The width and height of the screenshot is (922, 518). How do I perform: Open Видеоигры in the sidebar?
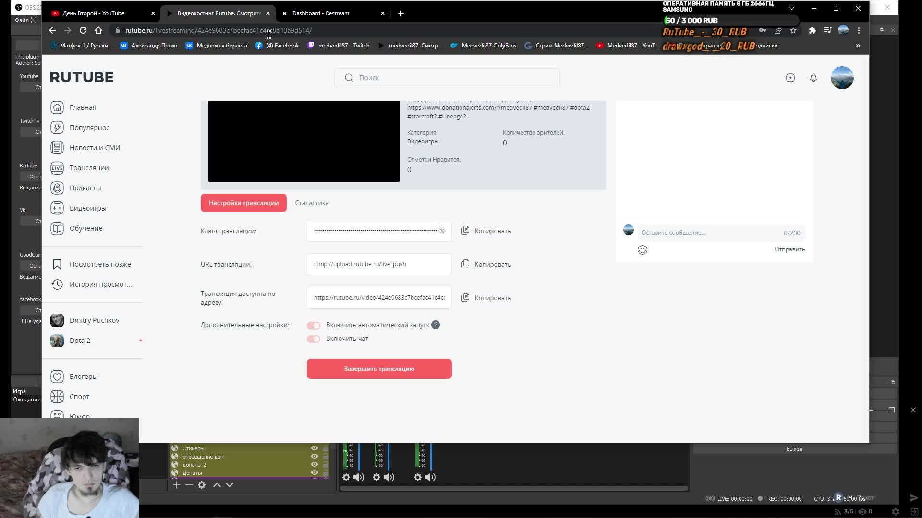[87, 208]
